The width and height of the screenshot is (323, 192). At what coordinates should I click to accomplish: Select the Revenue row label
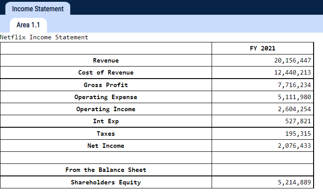[x=106, y=60]
